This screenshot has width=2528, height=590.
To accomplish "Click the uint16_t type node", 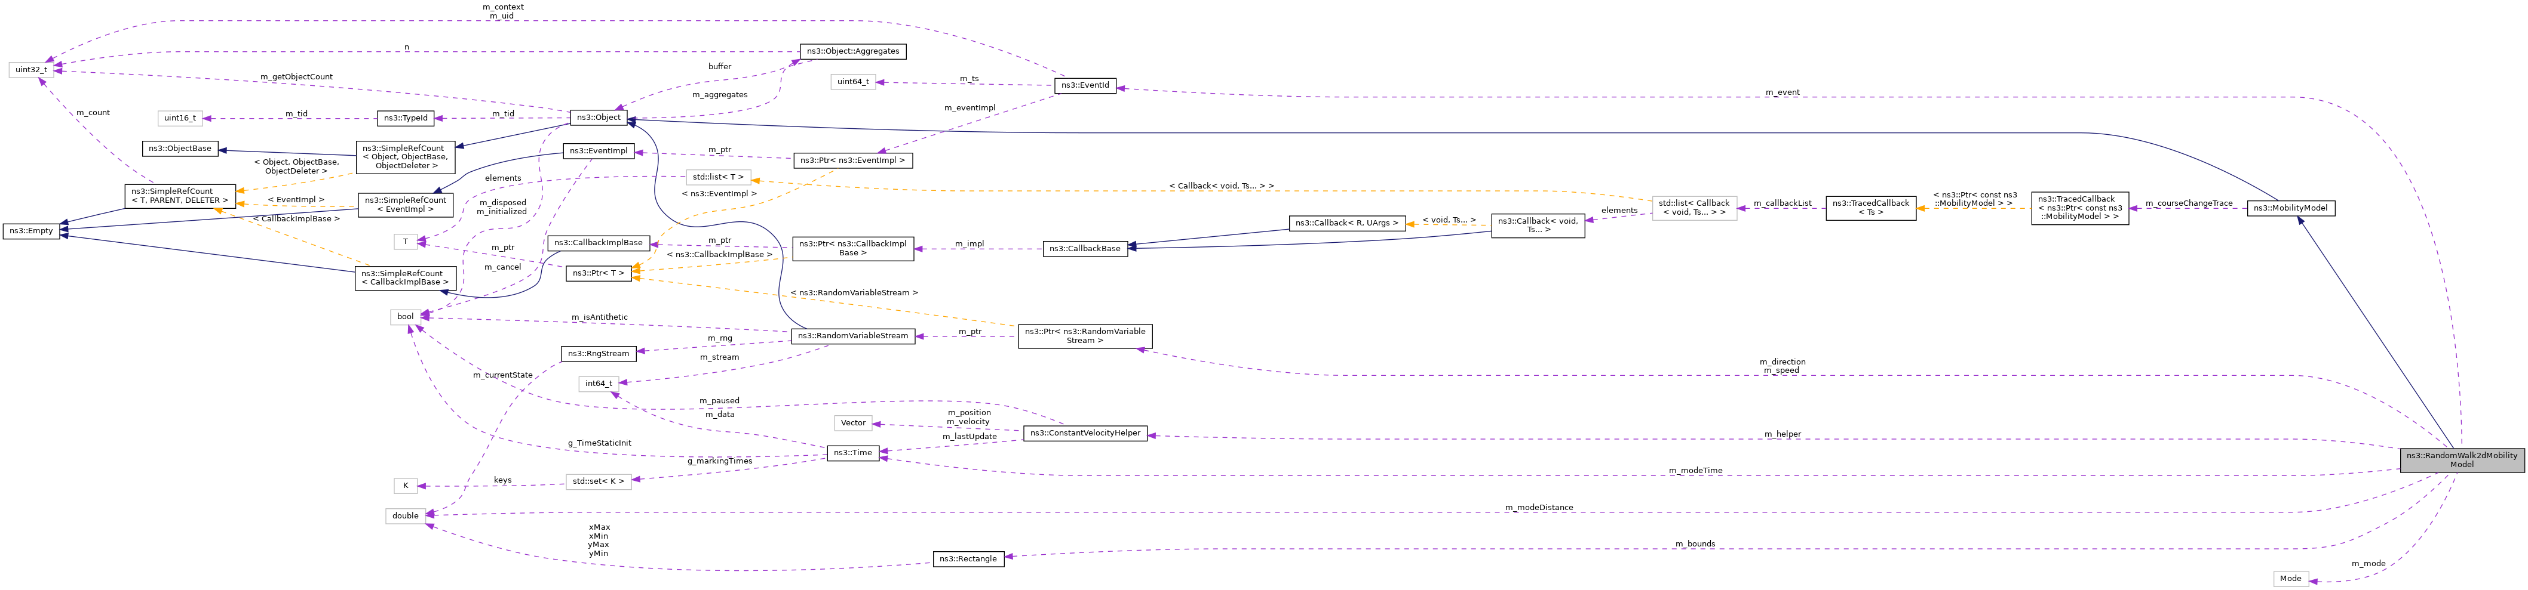I will point(180,118).
